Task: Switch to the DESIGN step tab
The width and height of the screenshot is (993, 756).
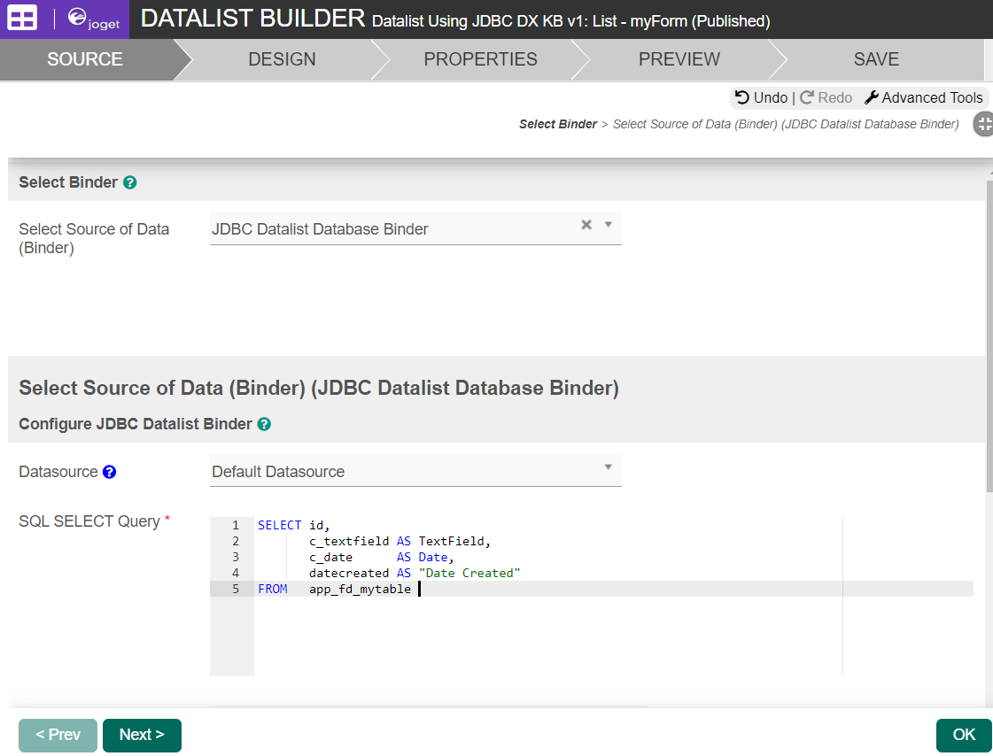Action: point(282,59)
